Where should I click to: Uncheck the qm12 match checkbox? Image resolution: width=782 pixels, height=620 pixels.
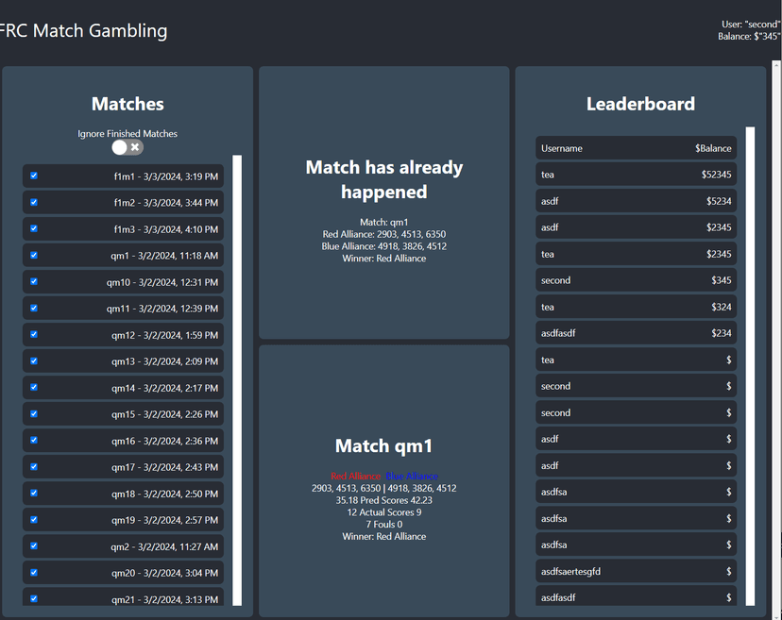[34, 334]
